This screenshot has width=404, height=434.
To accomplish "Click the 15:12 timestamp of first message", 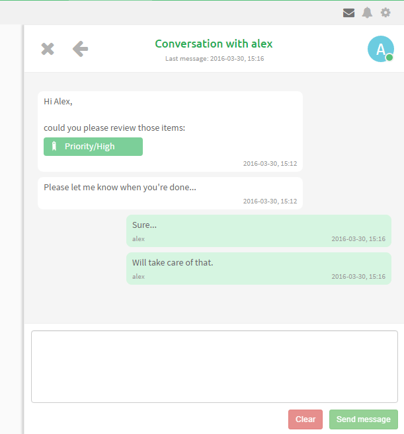I will point(270,163).
